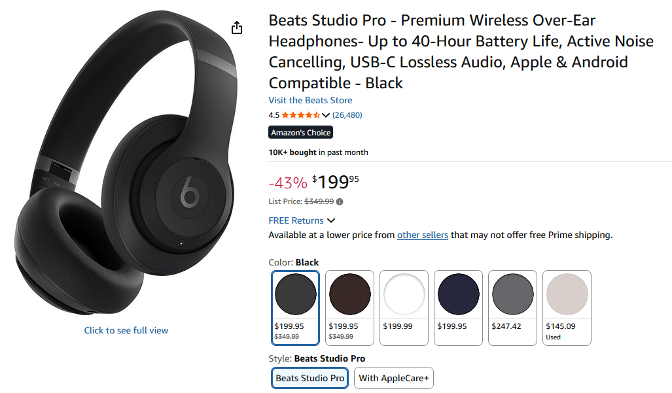This screenshot has height=393, width=672.
Task: Expand the FREE Returns dropdown
Action: click(x=331, y=220)
